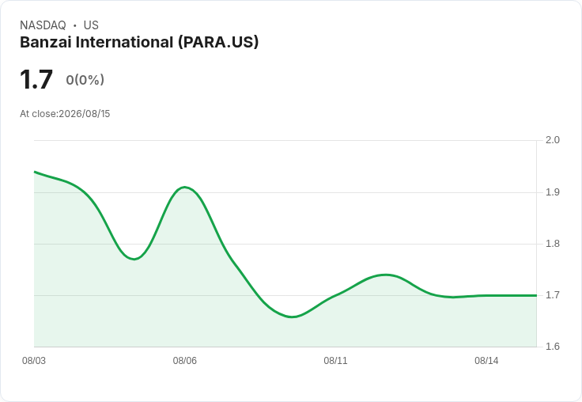Click the small hump after 08/11
This screenshot has height=402, width=582.
[386, 275]
